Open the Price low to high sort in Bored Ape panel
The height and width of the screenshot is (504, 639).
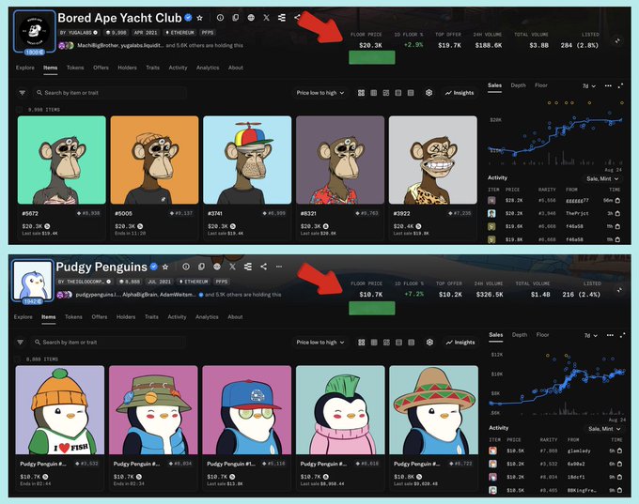point(320,93)
